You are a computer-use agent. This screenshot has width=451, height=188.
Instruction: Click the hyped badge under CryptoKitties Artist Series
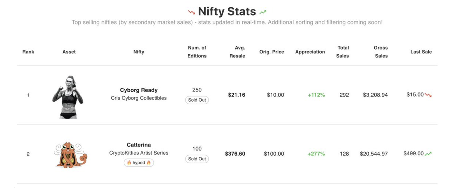click(x=139, y=163)
